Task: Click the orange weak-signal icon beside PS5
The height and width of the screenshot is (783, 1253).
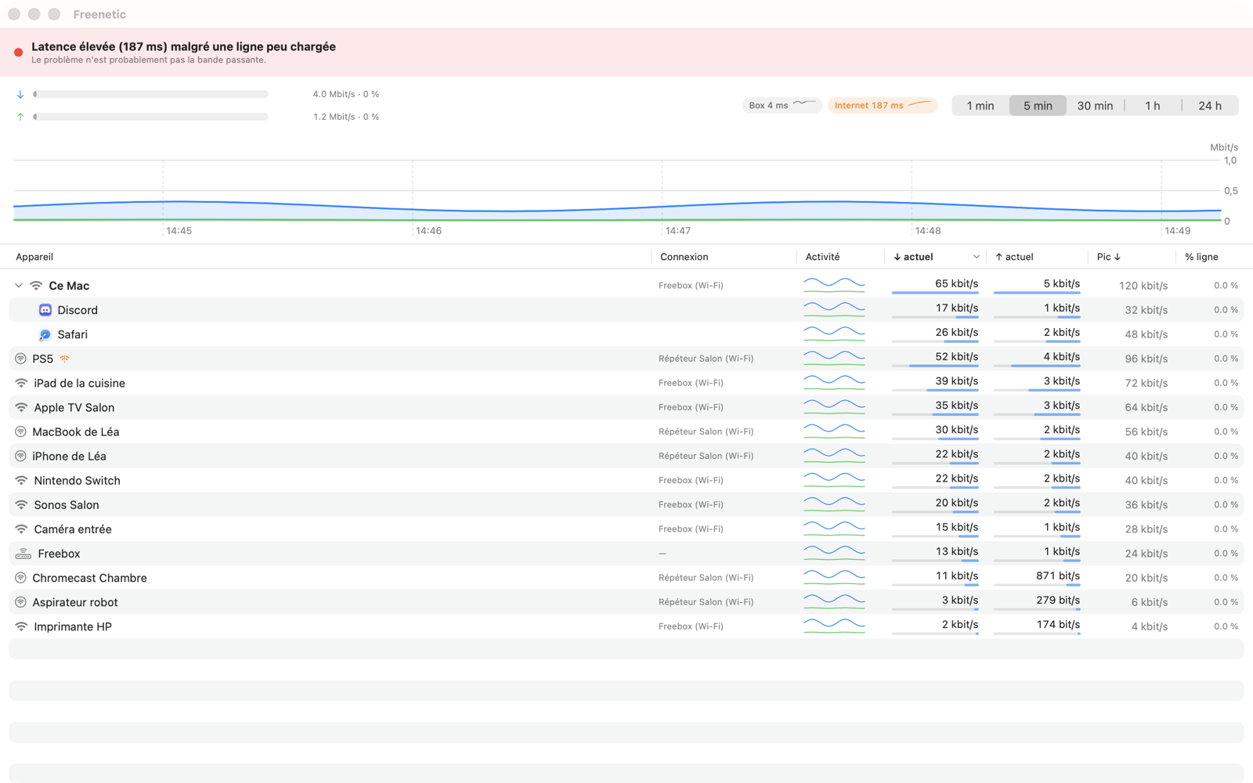Action: coord(65,359)
